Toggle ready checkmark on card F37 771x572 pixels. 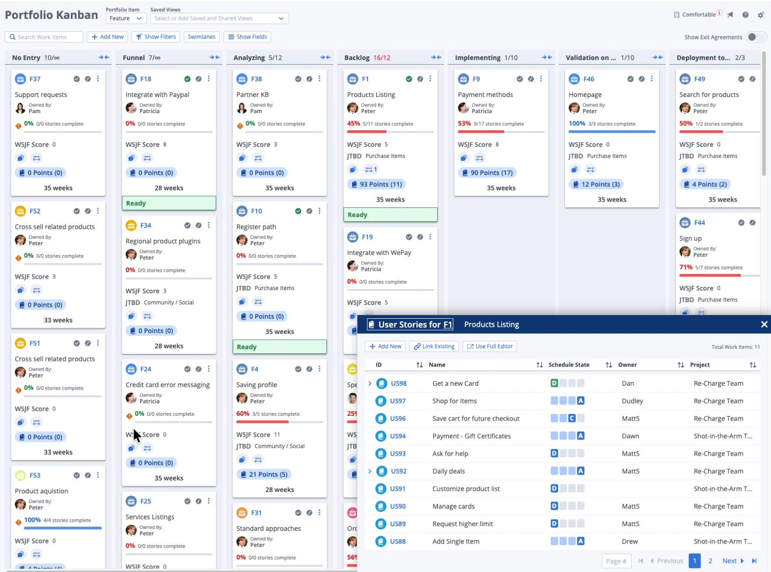pyautogui.click(x=77, y=79)
